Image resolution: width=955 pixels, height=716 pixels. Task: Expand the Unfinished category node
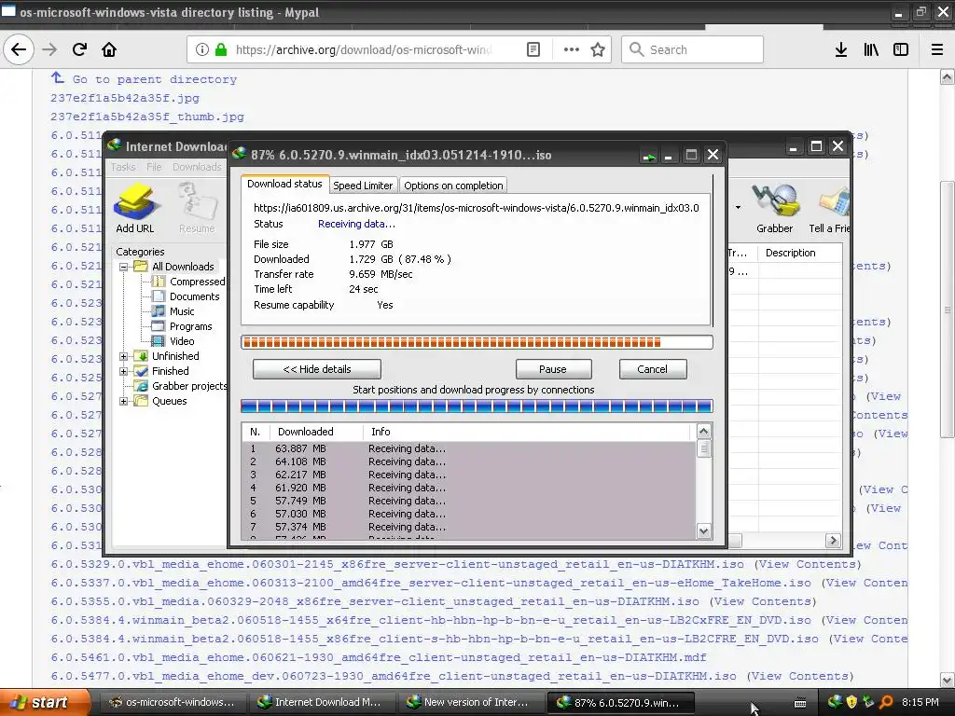[x=124, y=356]
